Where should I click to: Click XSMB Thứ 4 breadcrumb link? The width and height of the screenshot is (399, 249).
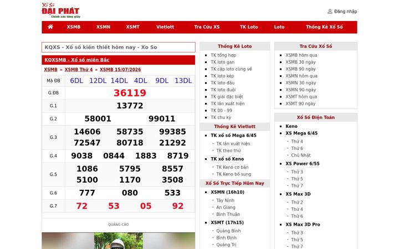click(x=79, y=70)
